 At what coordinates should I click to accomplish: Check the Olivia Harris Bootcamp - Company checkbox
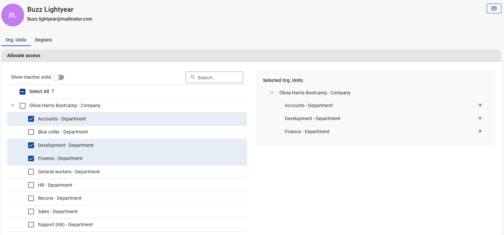[23, 106]
